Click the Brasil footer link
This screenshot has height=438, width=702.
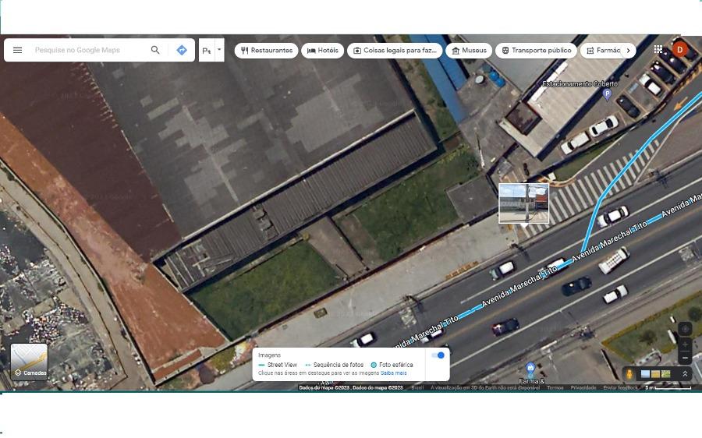click(417, 388)
